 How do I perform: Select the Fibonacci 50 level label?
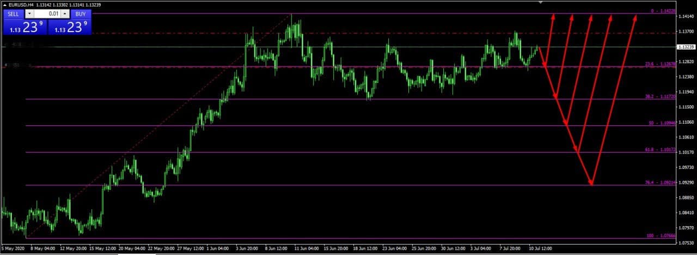pyautogui.click(x=661, y=123)
